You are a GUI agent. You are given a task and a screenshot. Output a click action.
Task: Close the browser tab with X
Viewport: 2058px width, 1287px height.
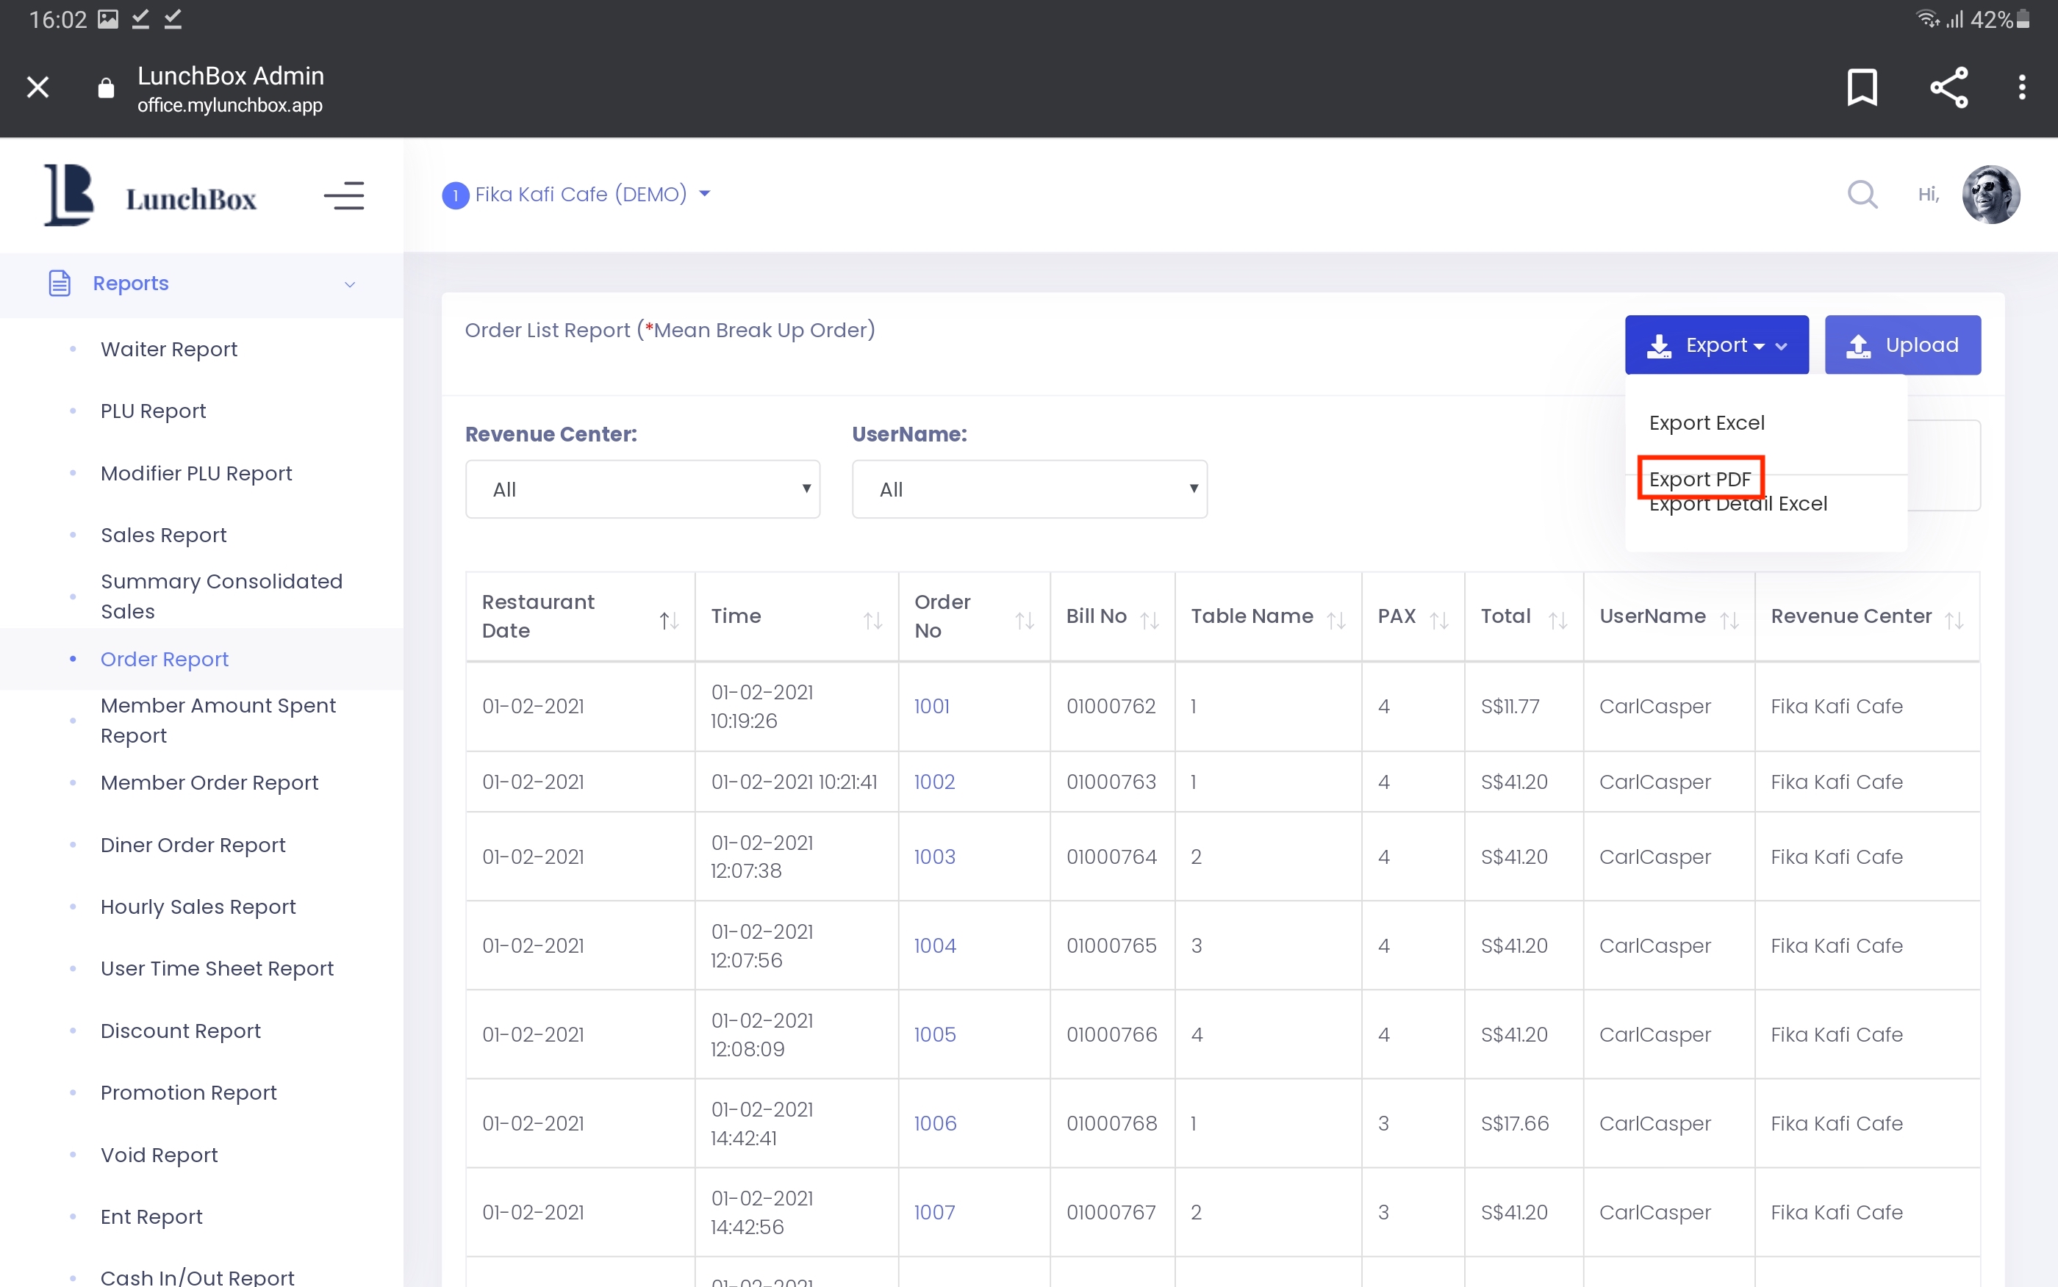pyautogui.click(x=37, y=87)
